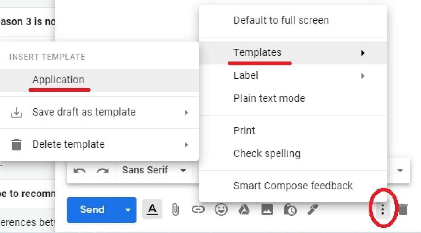Insert signature using the pen icon
The width and height of the screenshot is (421, 233).
point(312,209)
